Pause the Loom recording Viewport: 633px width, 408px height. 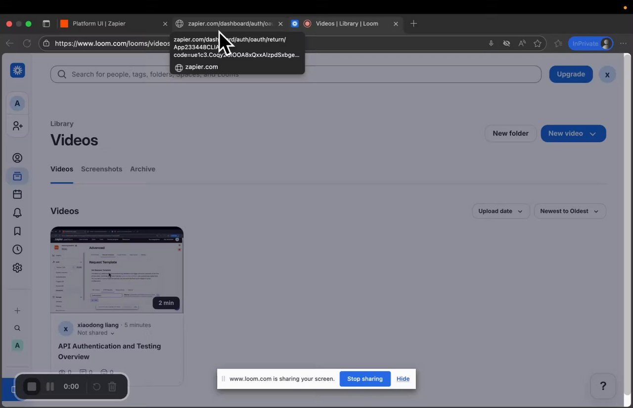(x=50, y=387)
